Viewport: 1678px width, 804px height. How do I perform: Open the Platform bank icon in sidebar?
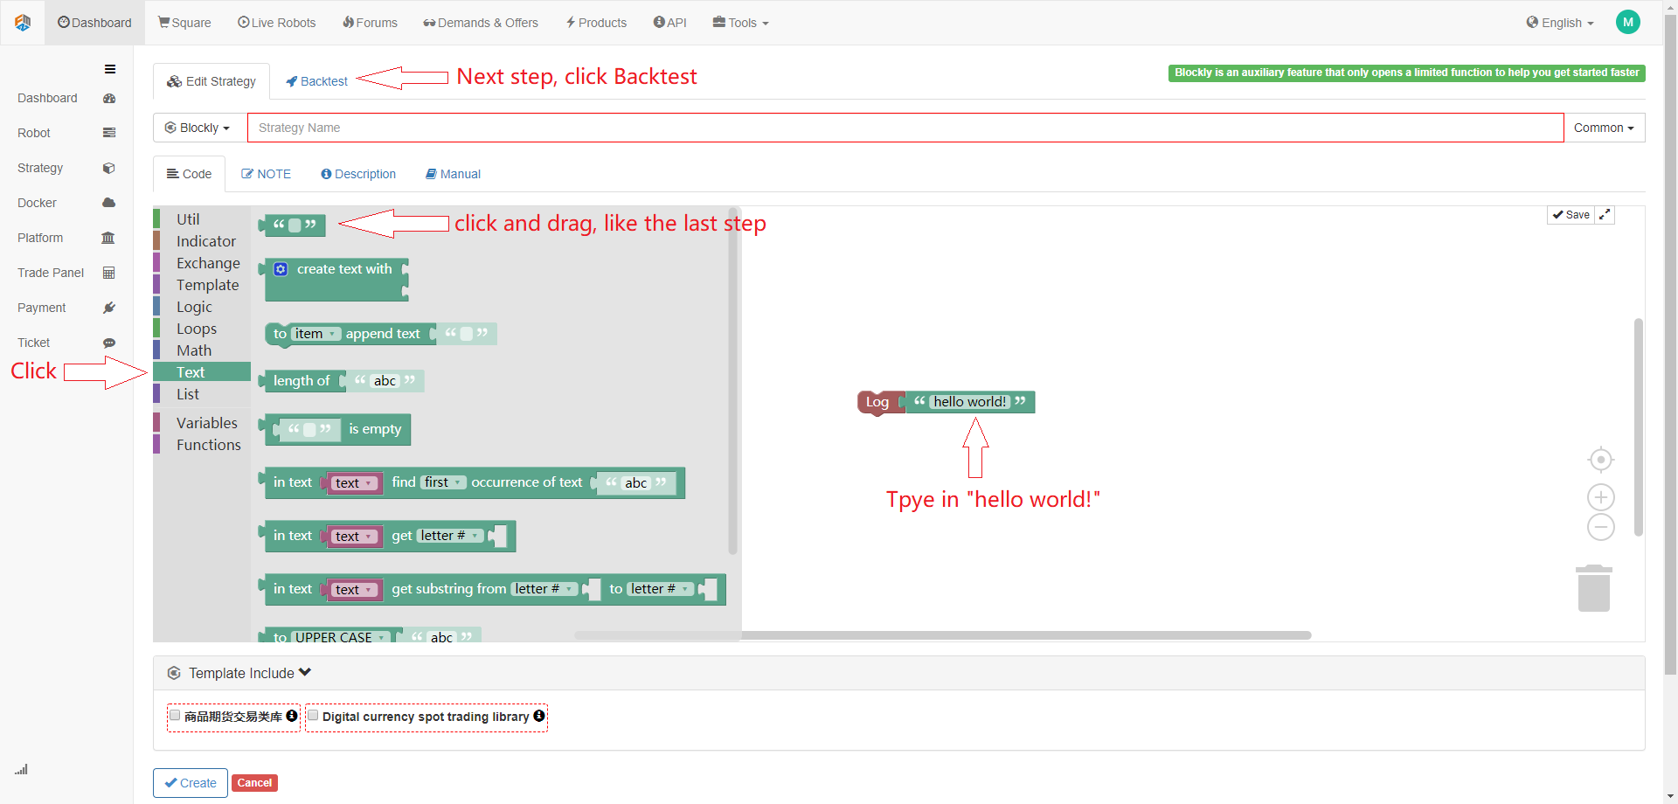coord(108,238)
